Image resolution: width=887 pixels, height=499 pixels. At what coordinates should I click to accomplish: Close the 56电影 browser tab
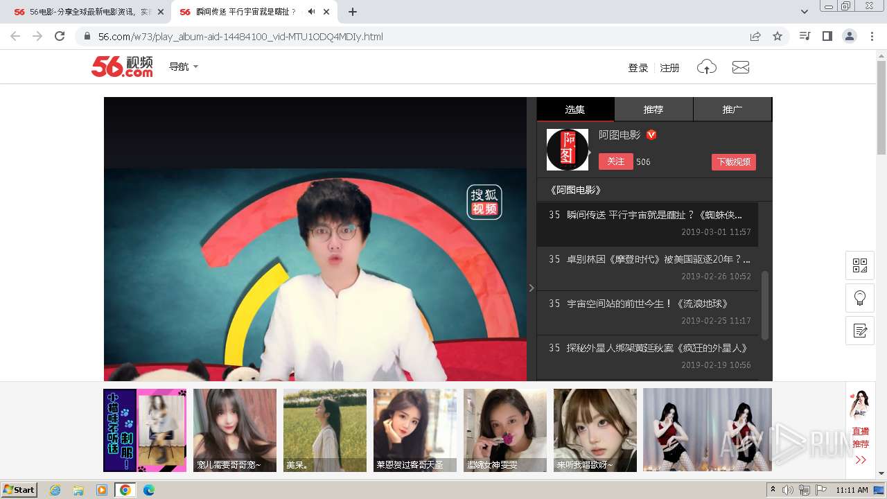click(x=161, y=12)
